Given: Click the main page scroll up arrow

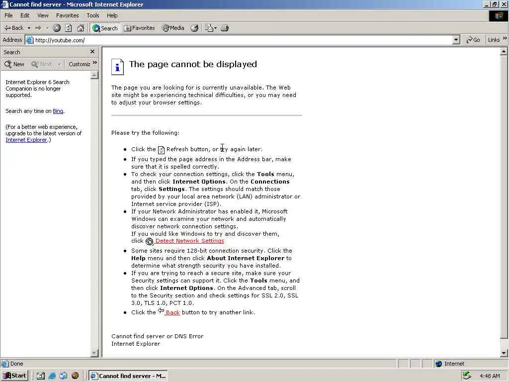Looking at the screenshot, I should click(504, 51).
